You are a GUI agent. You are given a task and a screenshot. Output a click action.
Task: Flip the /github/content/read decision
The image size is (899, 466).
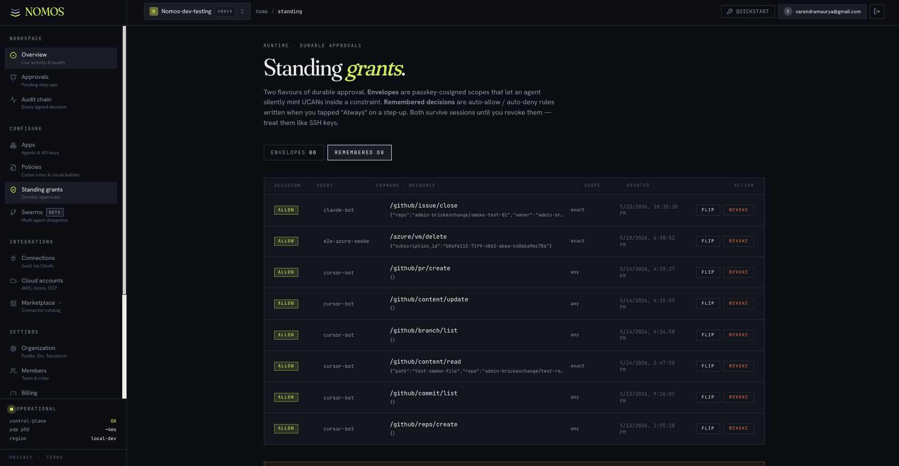(x=708, y=366)
